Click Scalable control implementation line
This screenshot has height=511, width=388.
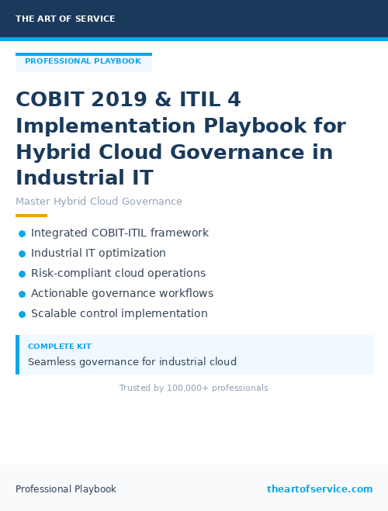119,313
